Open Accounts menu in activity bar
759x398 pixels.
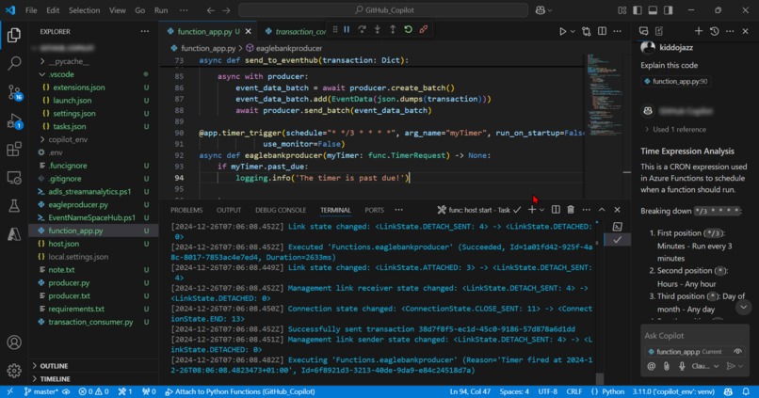pos(14,342)
